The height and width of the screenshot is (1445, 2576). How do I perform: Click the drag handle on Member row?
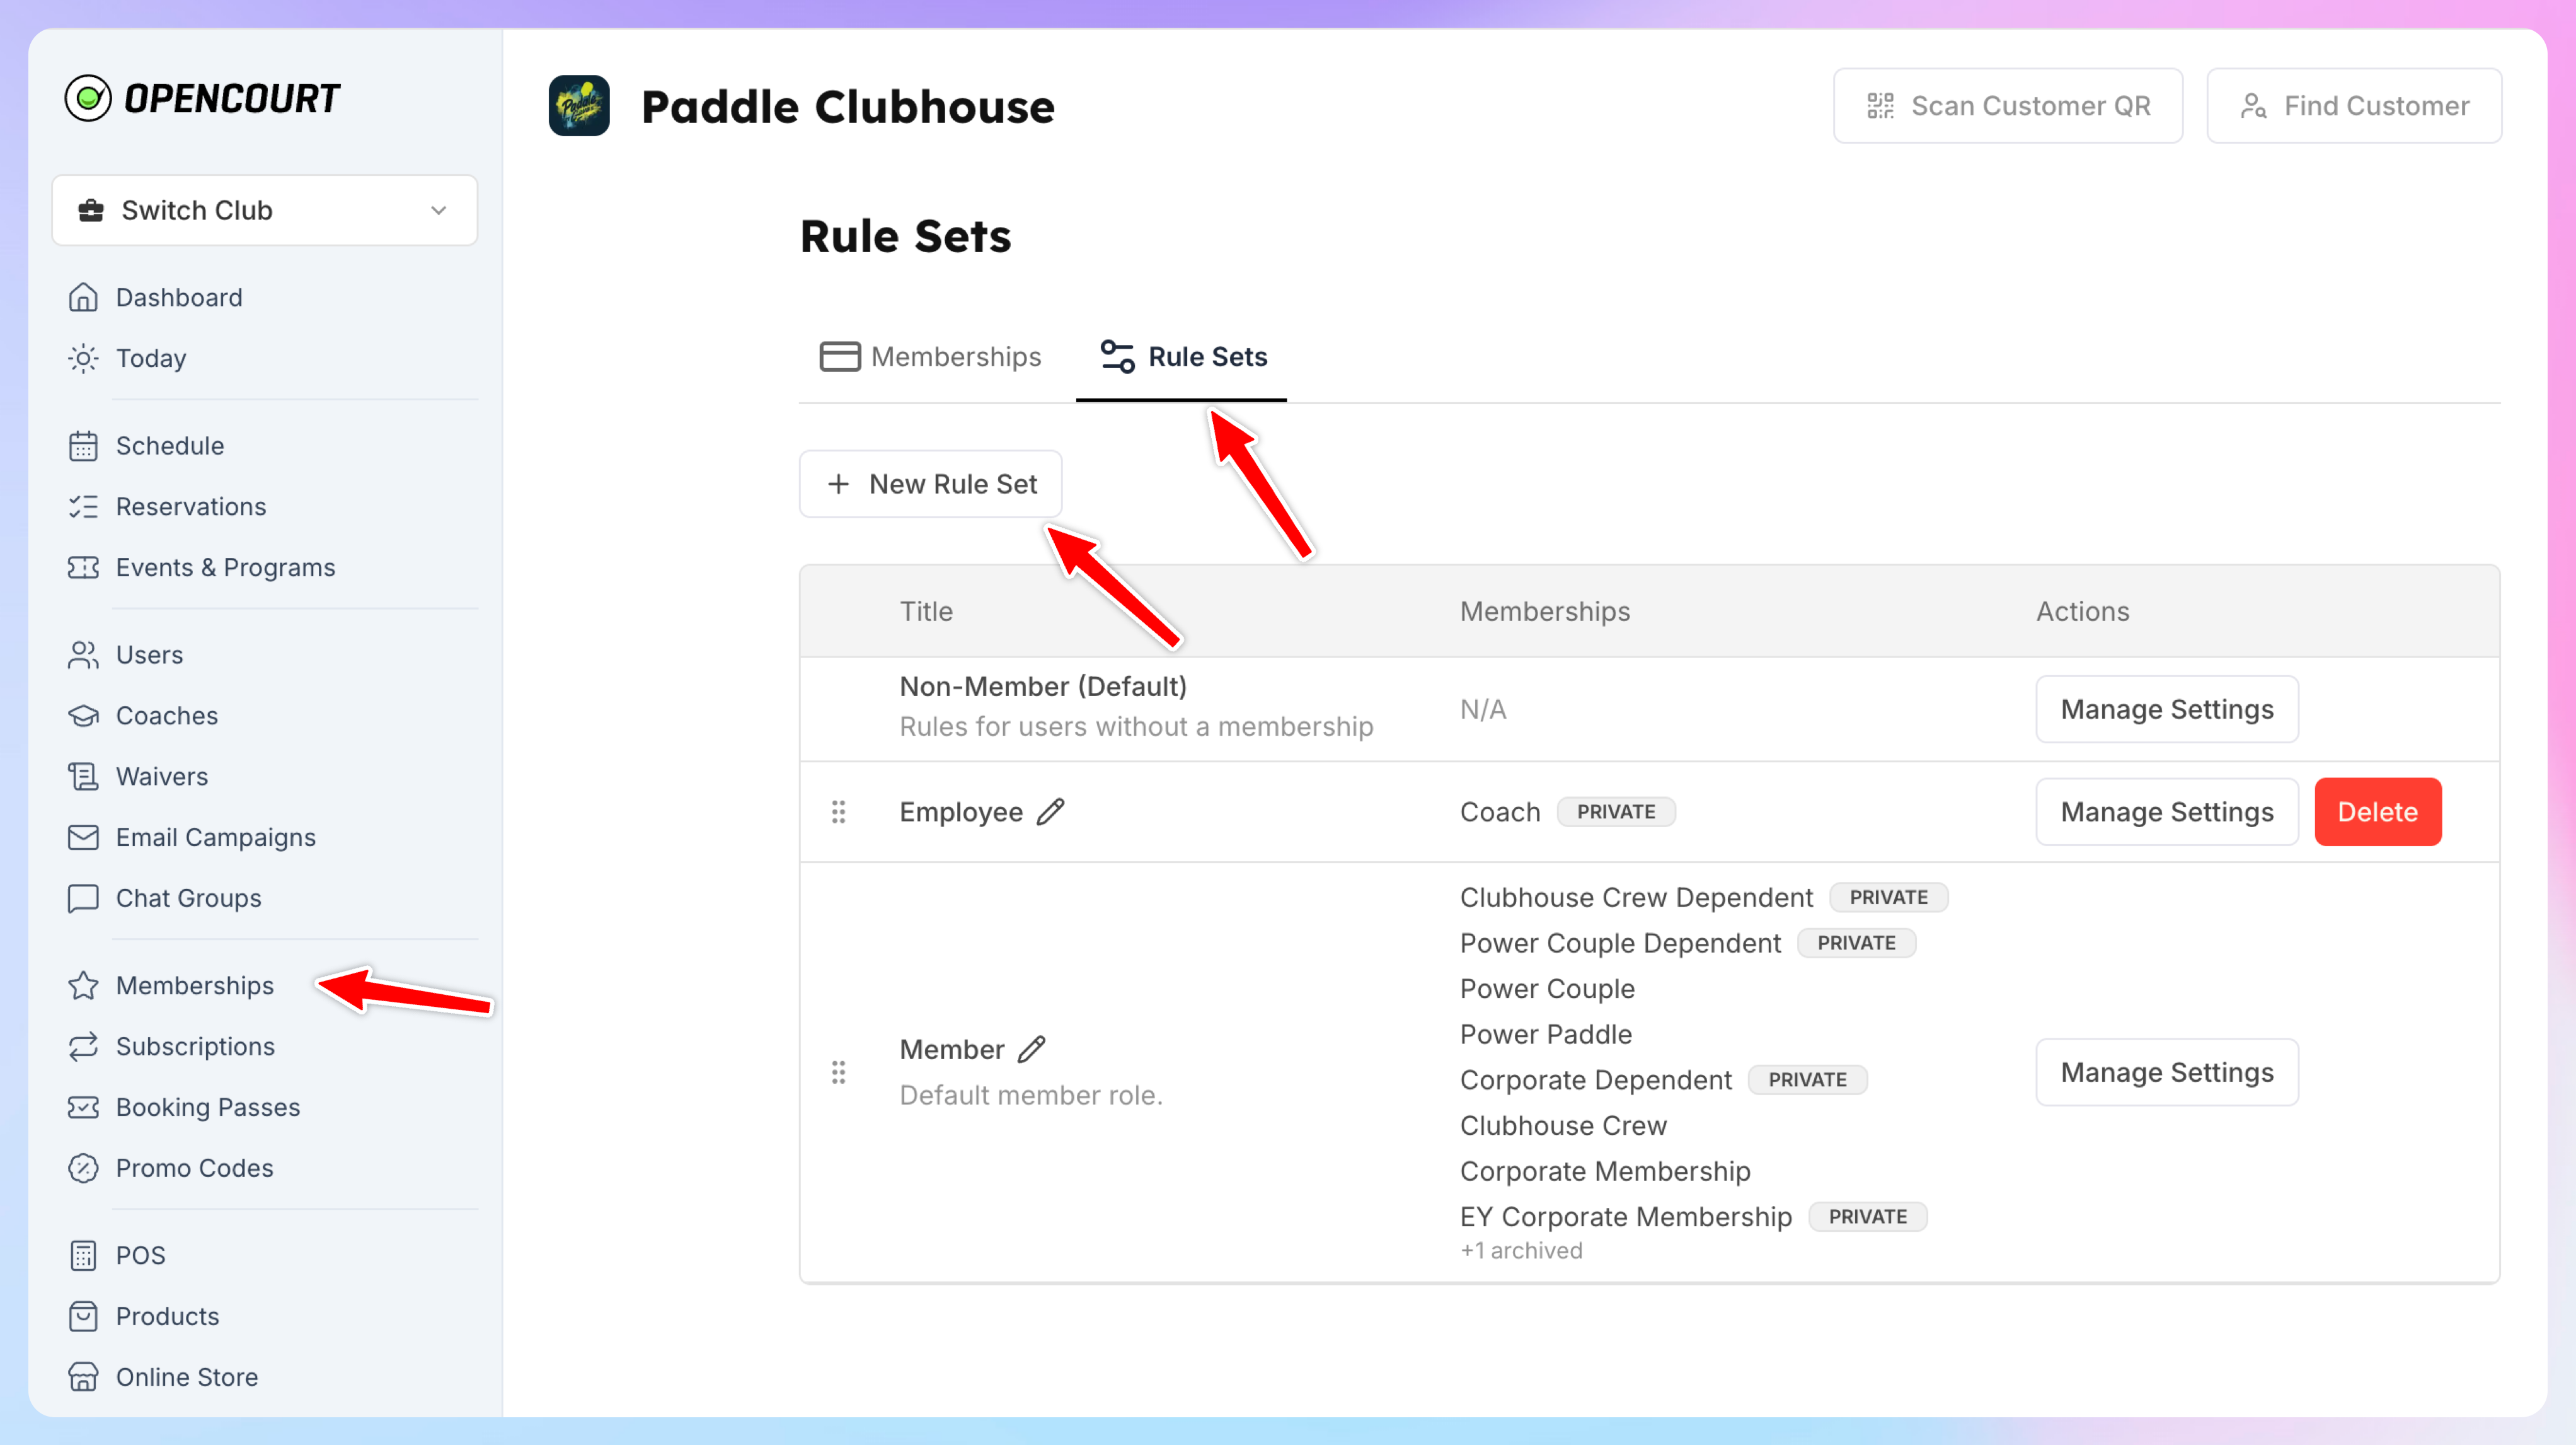[838, 1072]
